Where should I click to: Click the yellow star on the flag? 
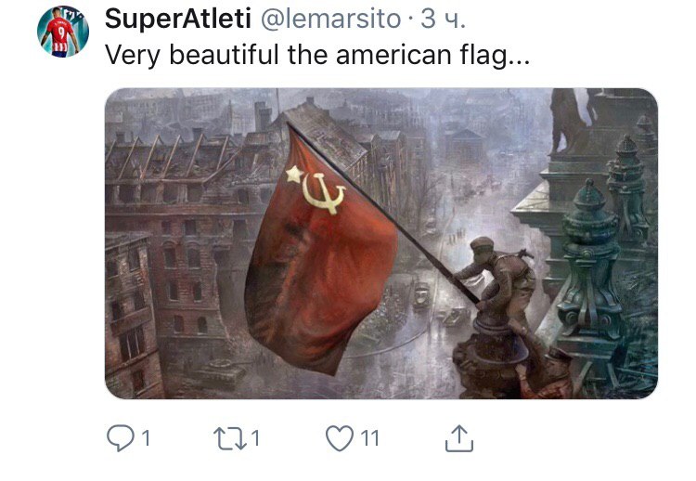point(294,174)
